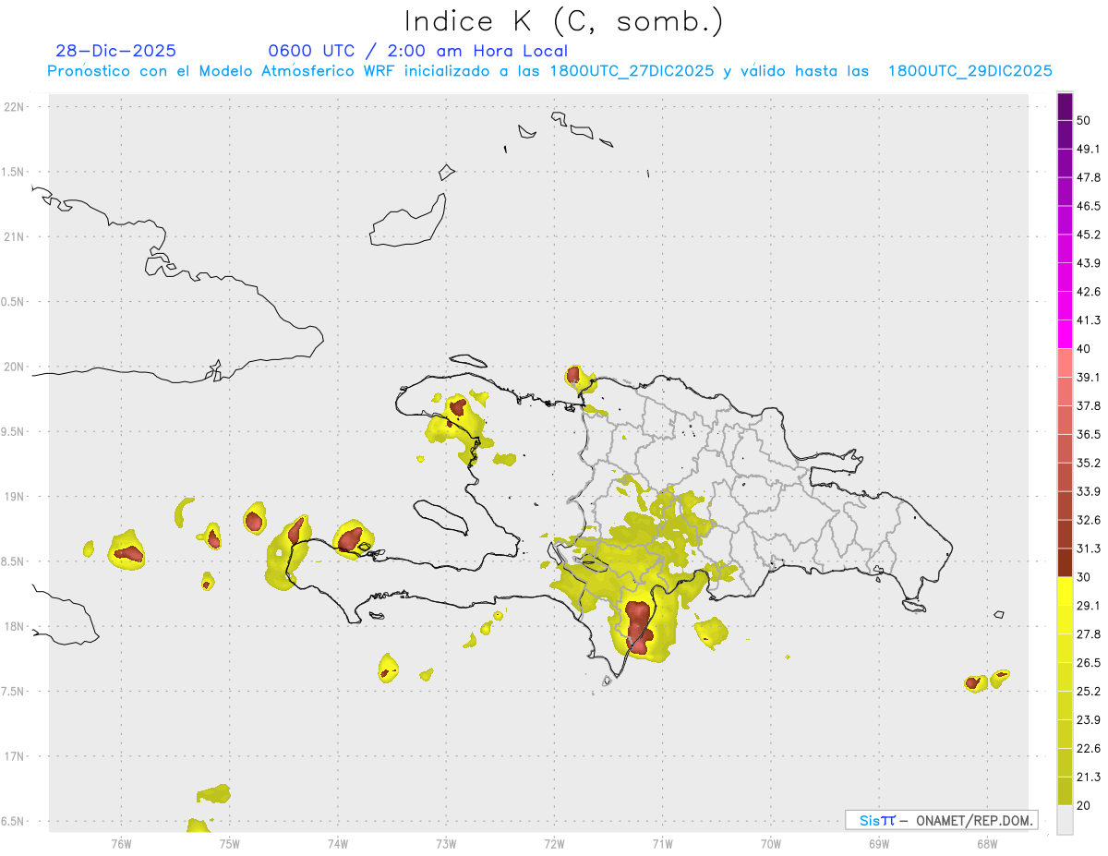The height and width of the screenshot is (856, 1108).
Task: Pick the dark purple swatch above 50
Action: [x=1065, y=106]
